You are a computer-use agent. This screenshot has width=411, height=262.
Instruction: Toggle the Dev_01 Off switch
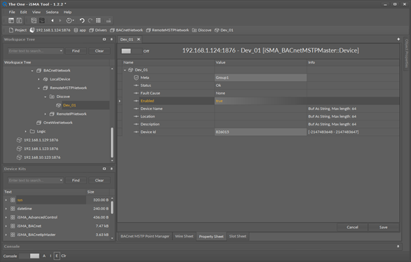(131, 51)
